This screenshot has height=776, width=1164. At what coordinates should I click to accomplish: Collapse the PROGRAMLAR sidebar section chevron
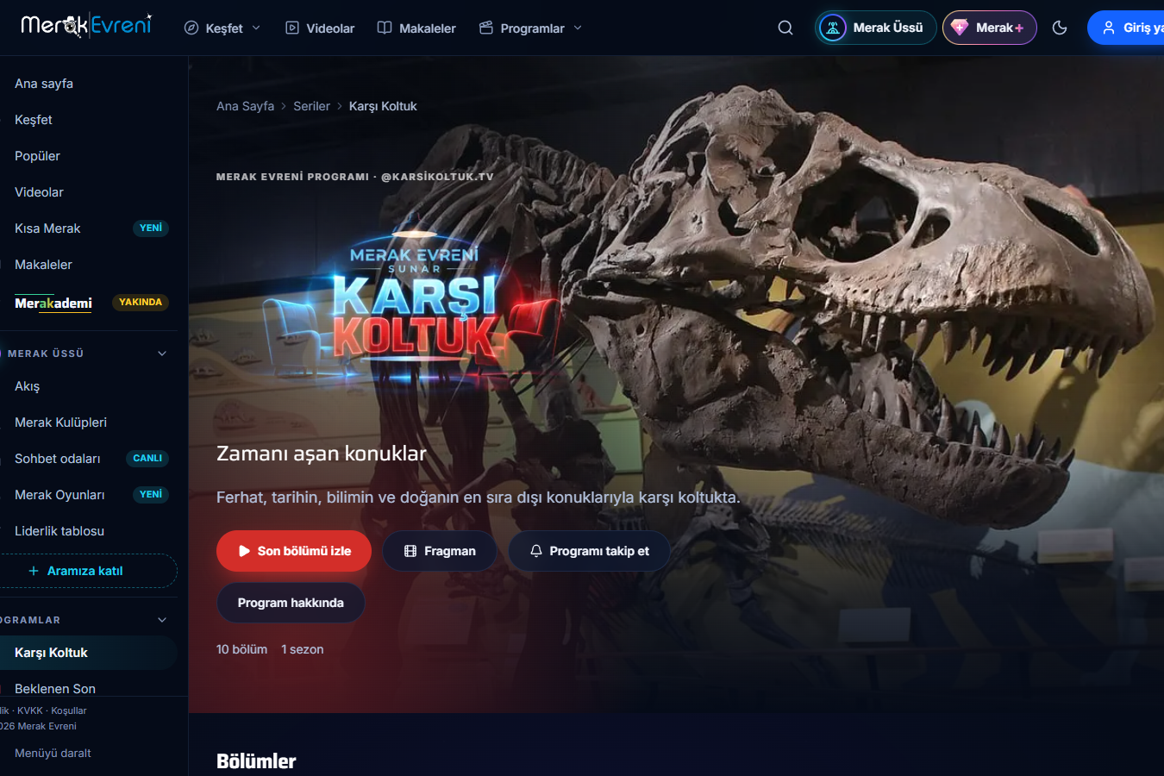pos(162,620)
